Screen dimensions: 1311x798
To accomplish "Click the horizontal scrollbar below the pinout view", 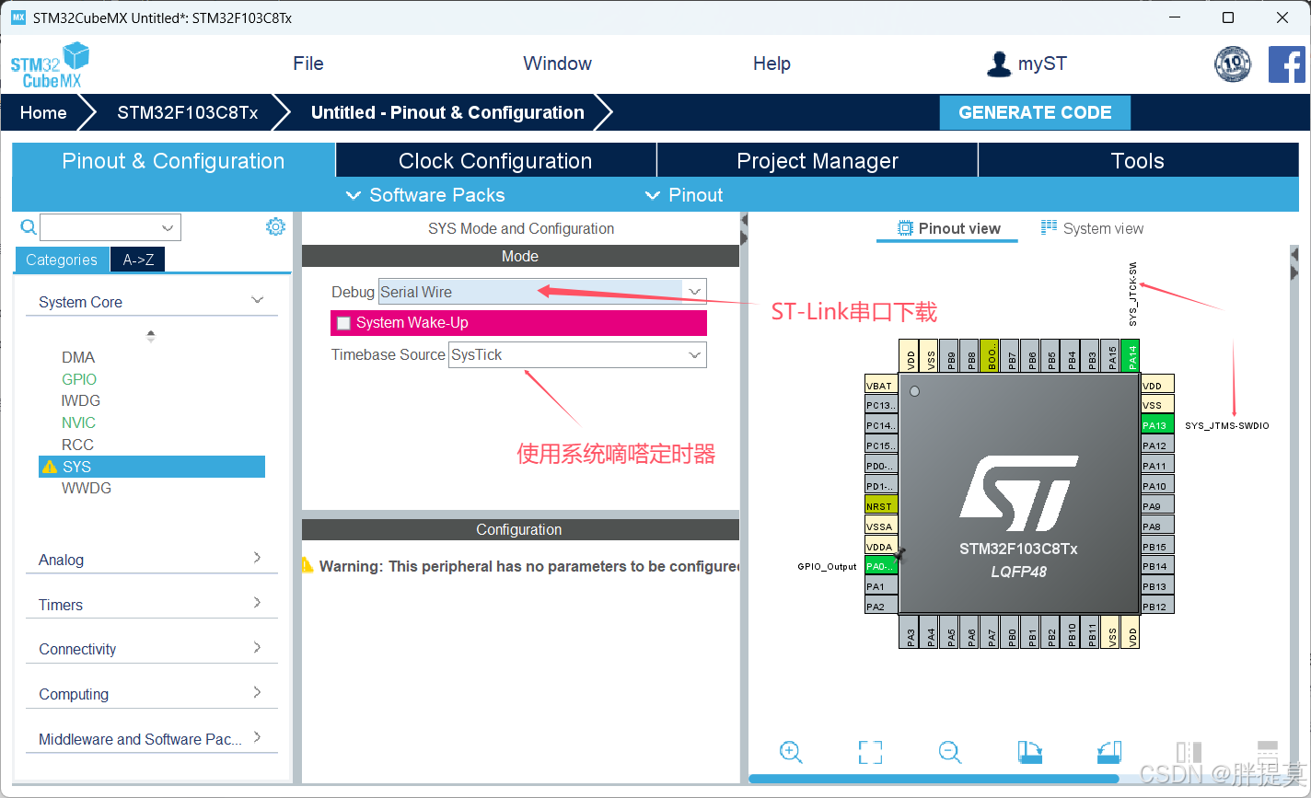I will (934, 779).
